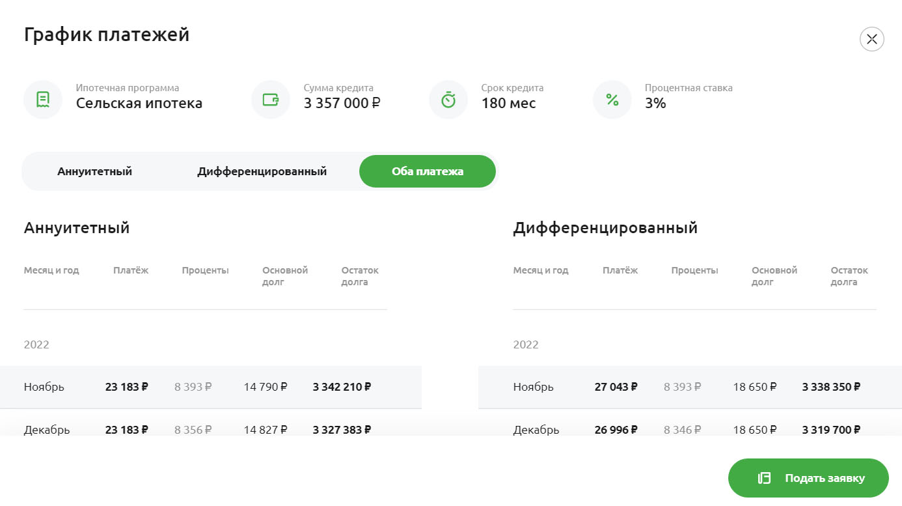Screen dimensions: 902x506
Task: Submit application with Подать заявку button
Action: pyautogui.click(x=808, y=478)
